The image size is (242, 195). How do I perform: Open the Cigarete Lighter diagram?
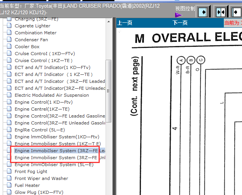(x=32, y=26)
